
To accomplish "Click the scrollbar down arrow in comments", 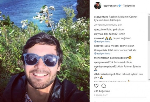I will [149, 80].
